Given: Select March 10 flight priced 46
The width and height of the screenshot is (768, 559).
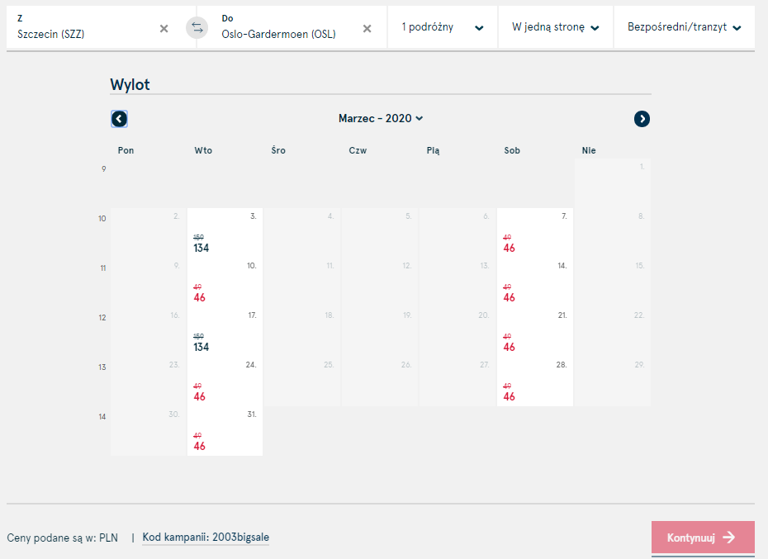Looking at the screenshot, I should coord(225,282).
